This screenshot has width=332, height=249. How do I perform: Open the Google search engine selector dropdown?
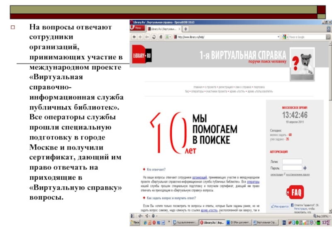point(285,37)
